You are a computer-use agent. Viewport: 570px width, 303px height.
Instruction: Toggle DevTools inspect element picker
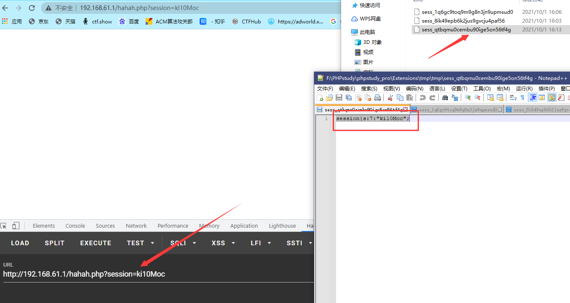[x=4, y=226]
